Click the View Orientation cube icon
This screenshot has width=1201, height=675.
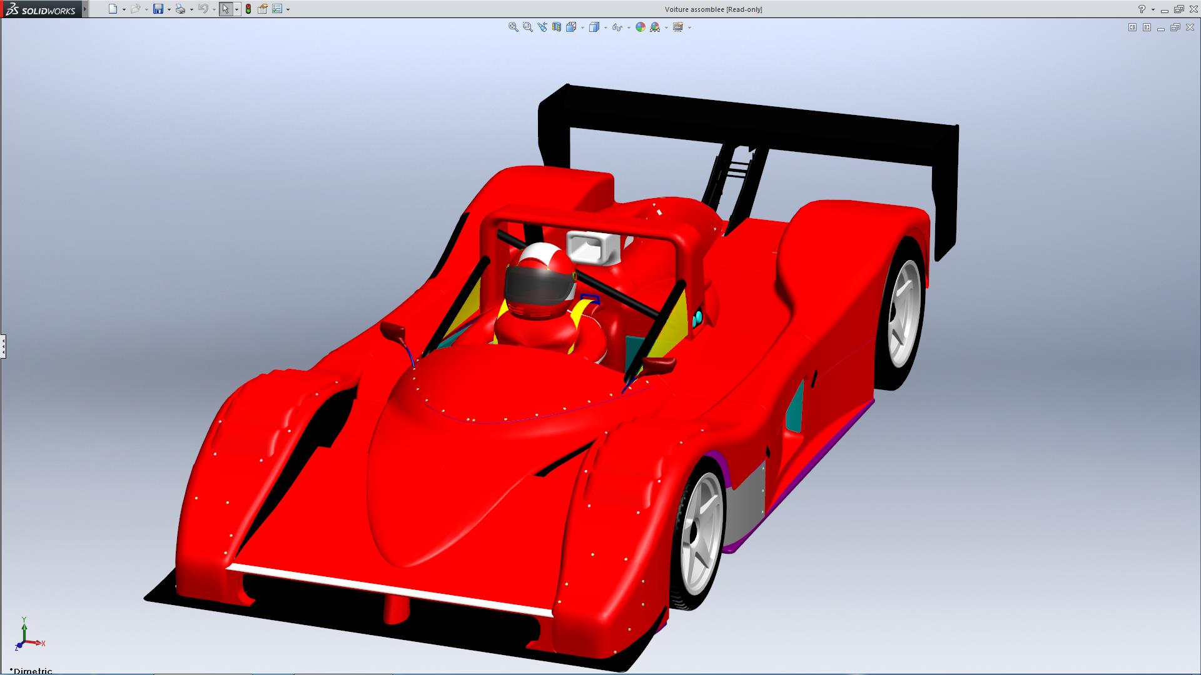(x=571, y=27)
